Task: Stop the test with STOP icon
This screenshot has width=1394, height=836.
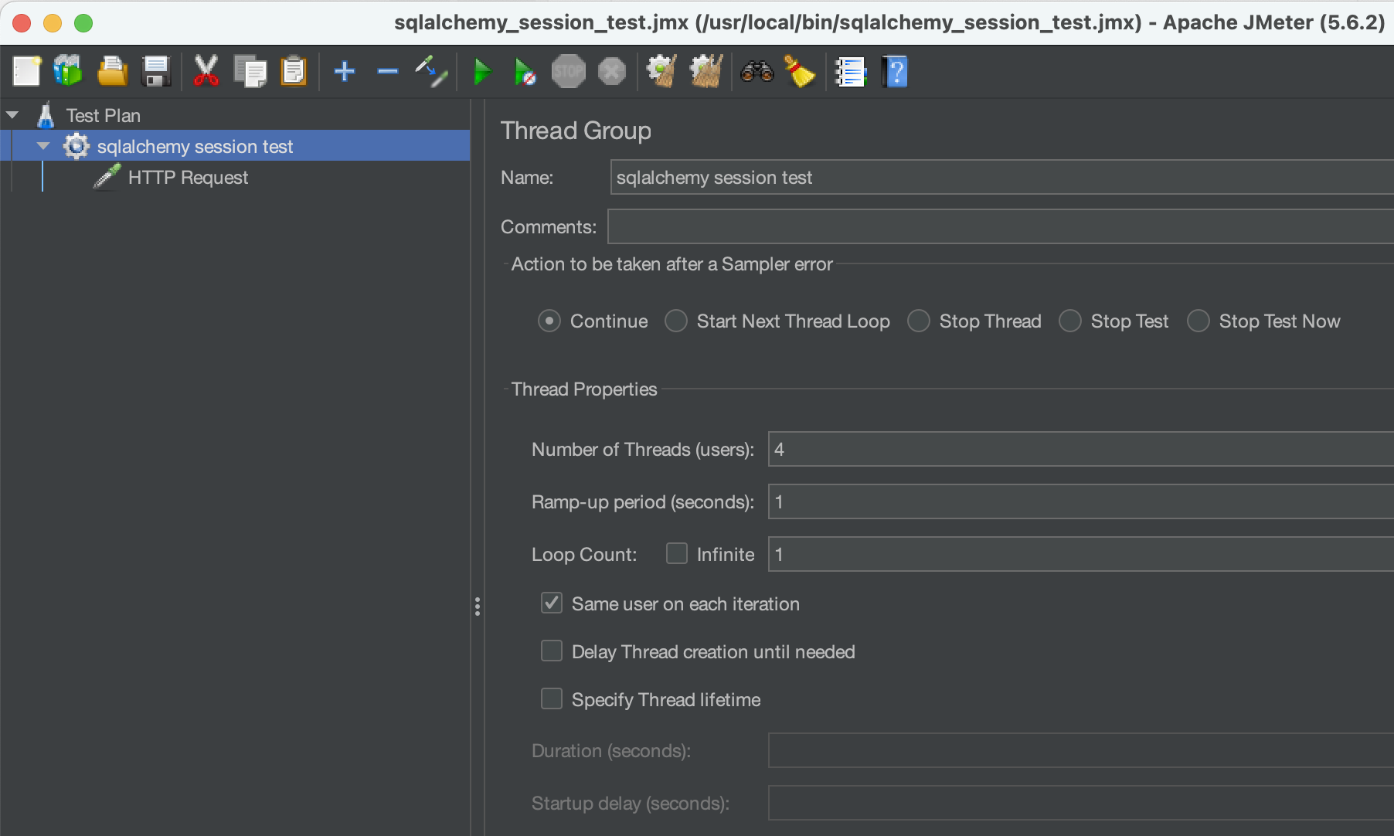Action: pos(569,72)
